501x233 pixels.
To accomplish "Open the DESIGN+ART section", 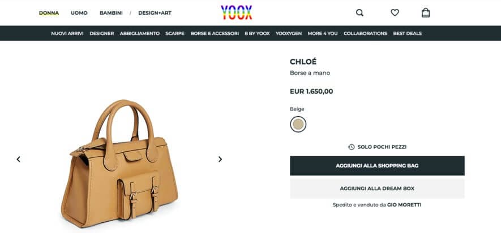I will 155,13.
